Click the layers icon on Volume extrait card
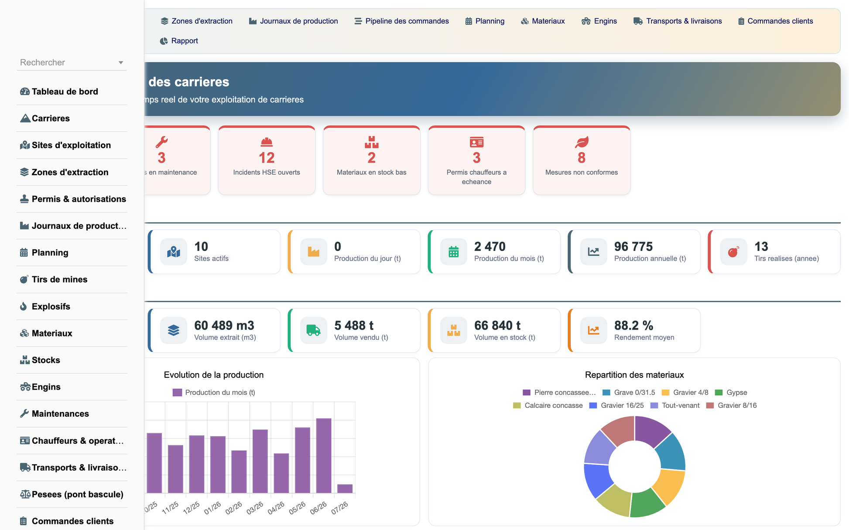849x530 pixels. click(x=174, y=330)
